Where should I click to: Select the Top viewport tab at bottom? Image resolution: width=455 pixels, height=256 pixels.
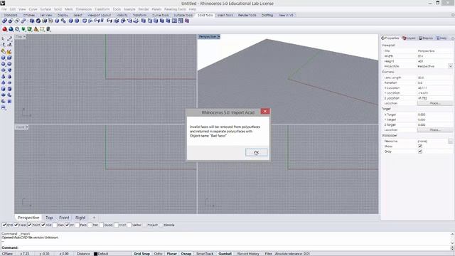(x=49, y=218)
